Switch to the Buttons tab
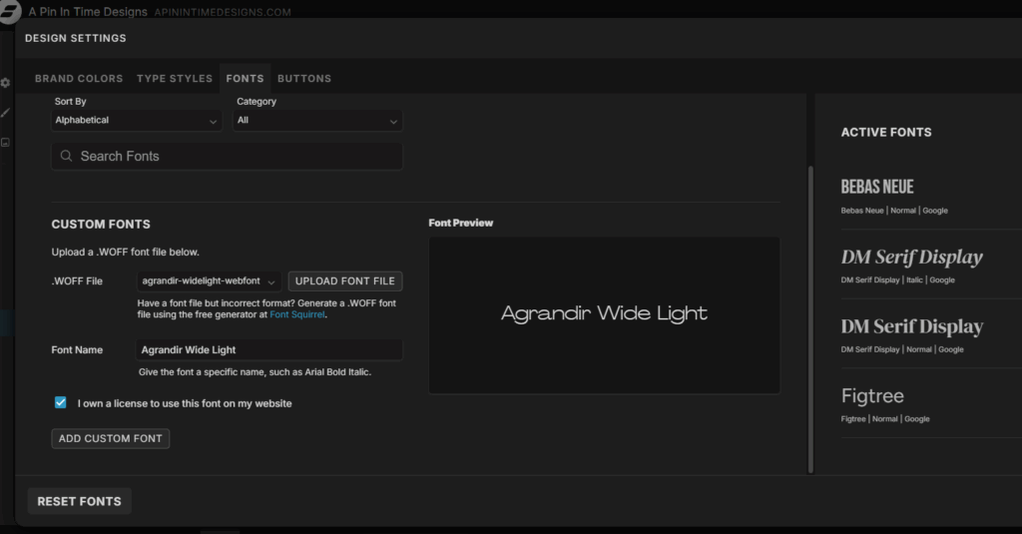The width and height of the screenshot is (1022, 534). (x=304, y=78)
